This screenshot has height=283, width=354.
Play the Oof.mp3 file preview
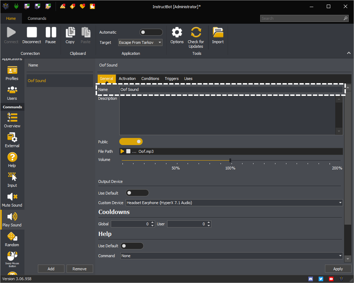pos(122,151)
